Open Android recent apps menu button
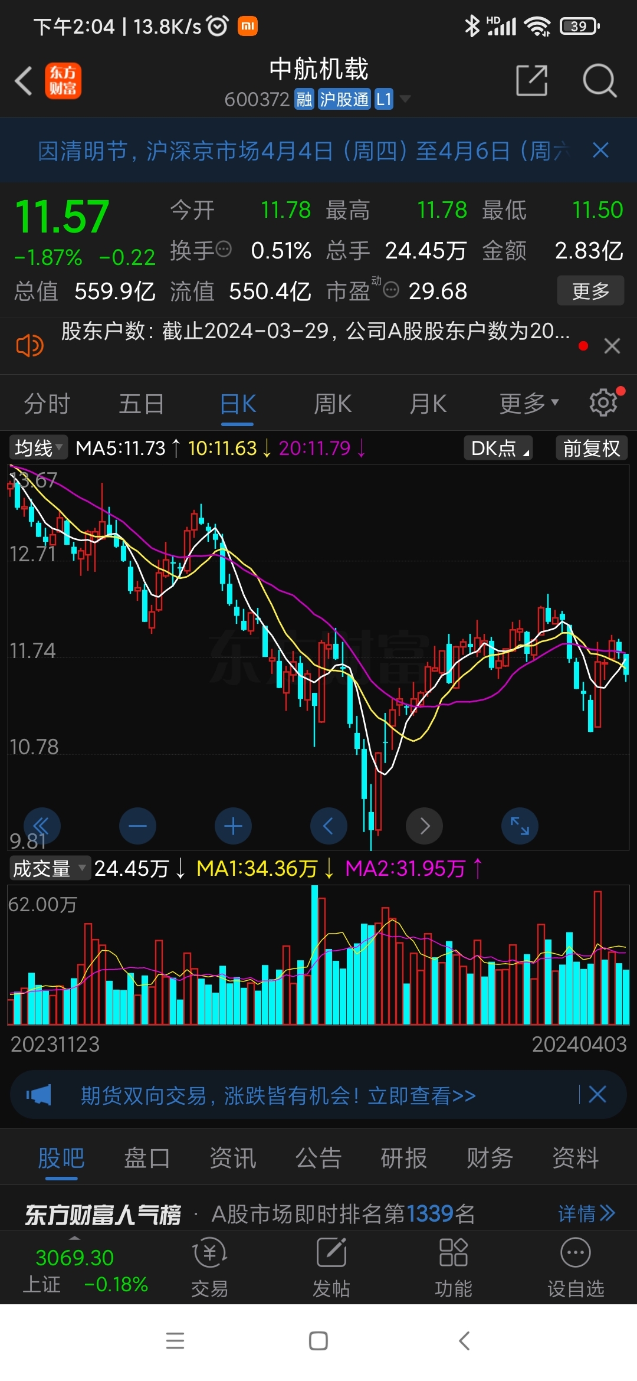This screenshot has height=1381, width=637. [175, 1341]
